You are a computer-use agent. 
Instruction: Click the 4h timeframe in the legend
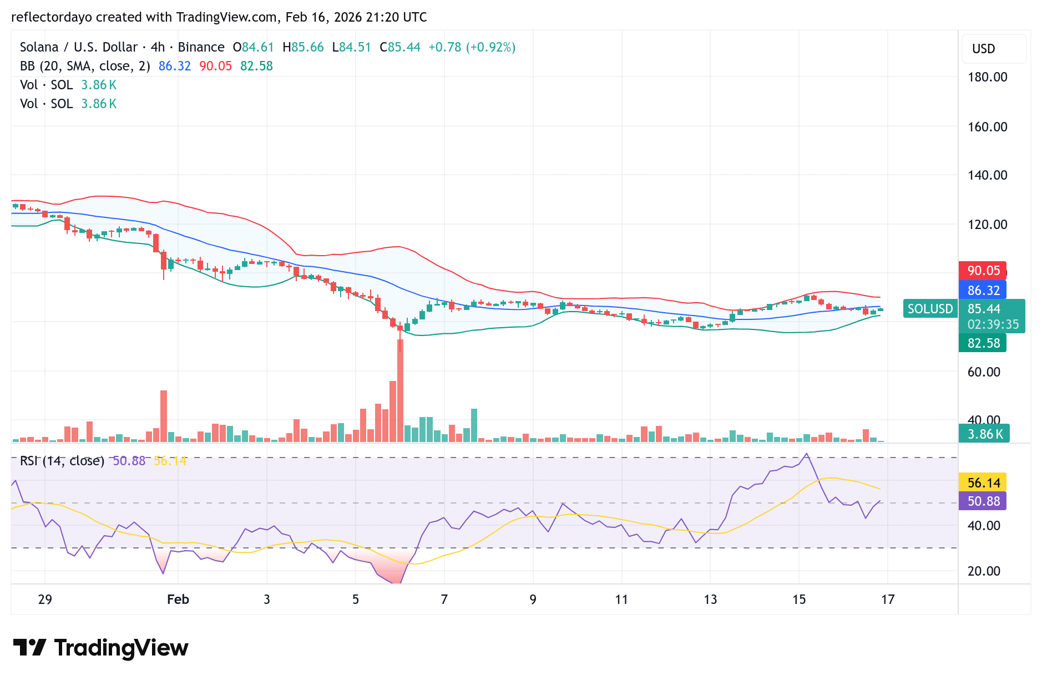pos(158,47)
